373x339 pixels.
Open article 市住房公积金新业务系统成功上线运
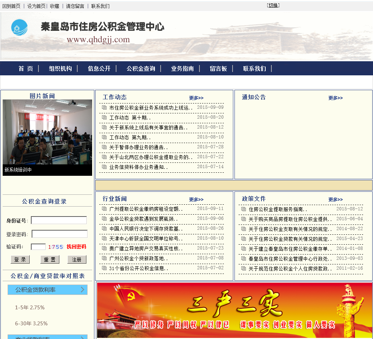(x=151, y=108)
